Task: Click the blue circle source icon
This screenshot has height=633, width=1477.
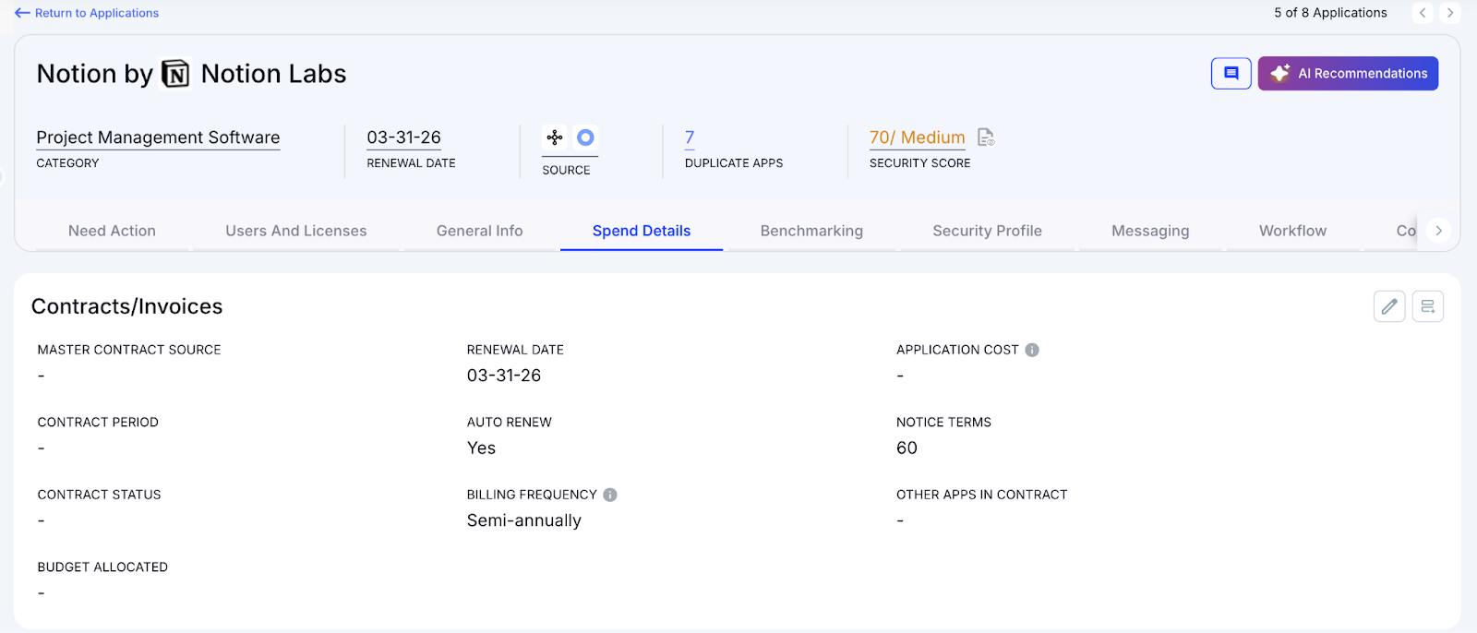Action: (585, 137)
